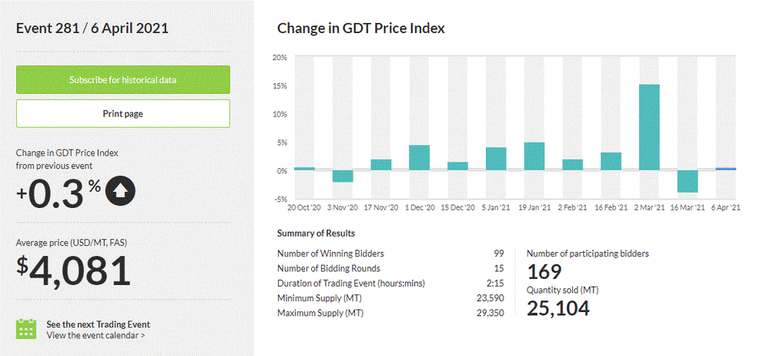This screenshot has height=356, width=770.
Task: Click the 16 Feb '21 chart bar
Action: click(611, 161)
